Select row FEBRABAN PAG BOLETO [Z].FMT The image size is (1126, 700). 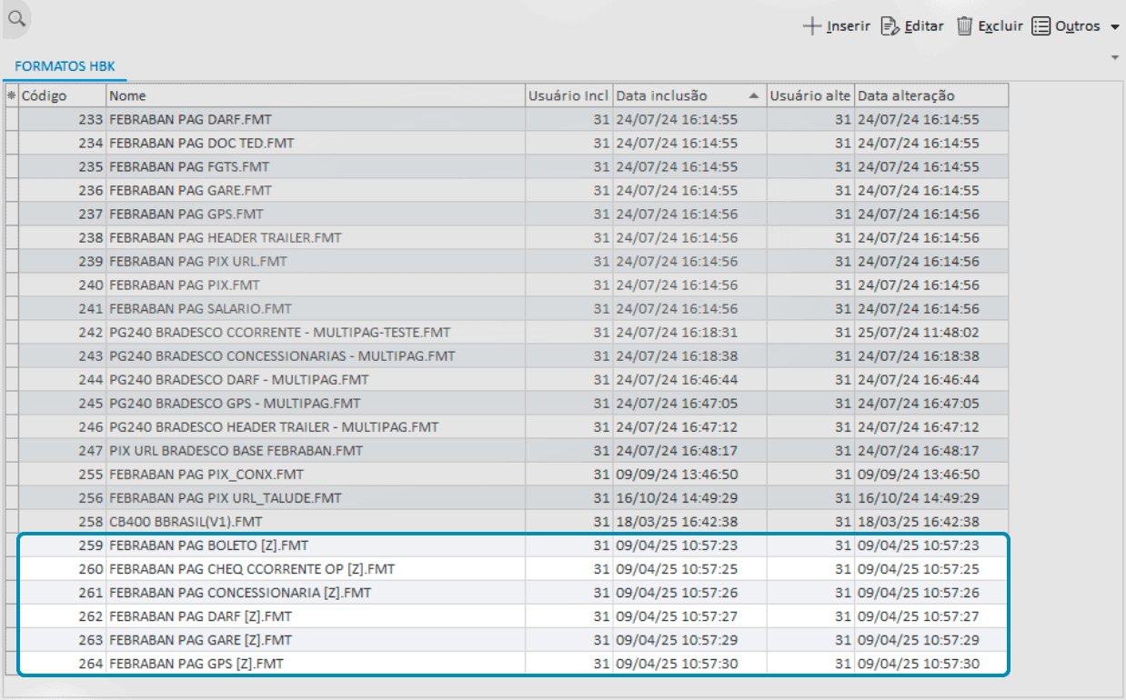tap(507, 545)
